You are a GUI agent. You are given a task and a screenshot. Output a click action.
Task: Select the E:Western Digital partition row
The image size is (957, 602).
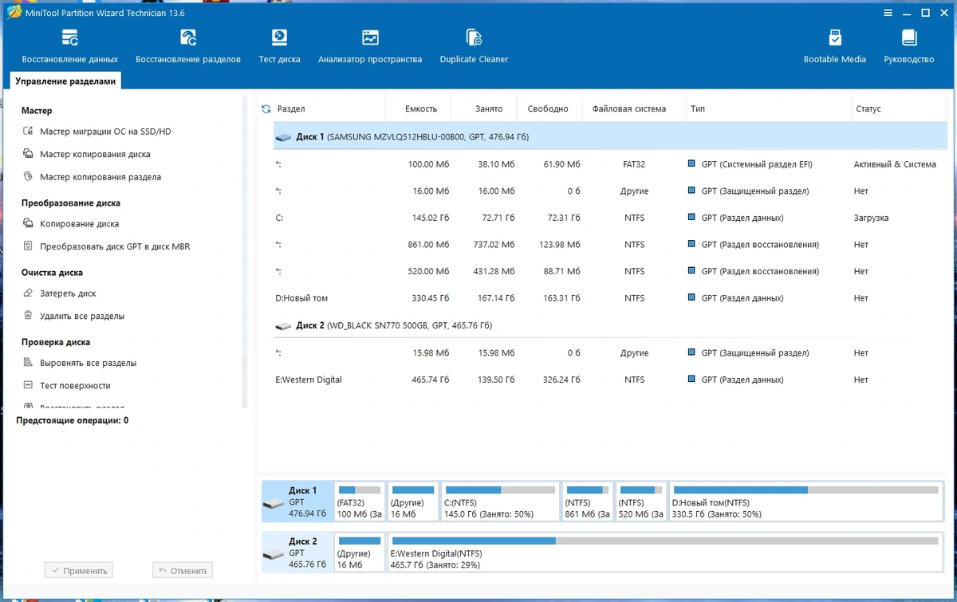tap(608, 380)
